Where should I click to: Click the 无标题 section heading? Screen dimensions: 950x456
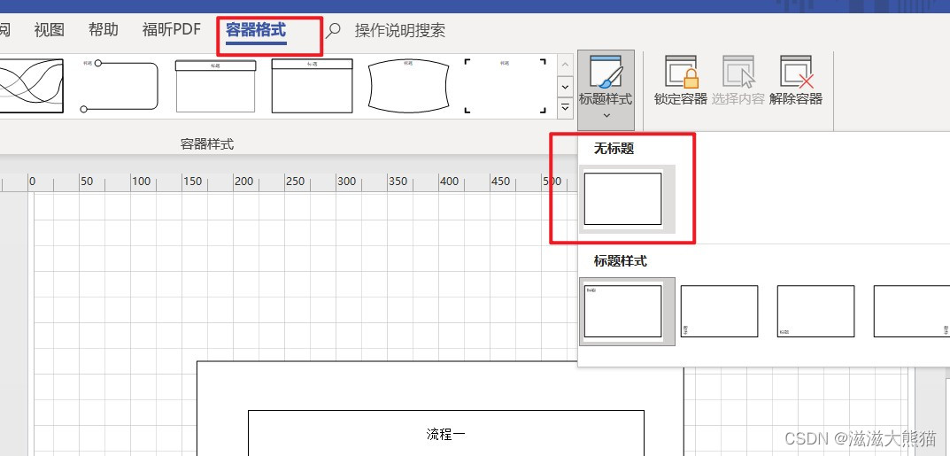tap(614, 149)
